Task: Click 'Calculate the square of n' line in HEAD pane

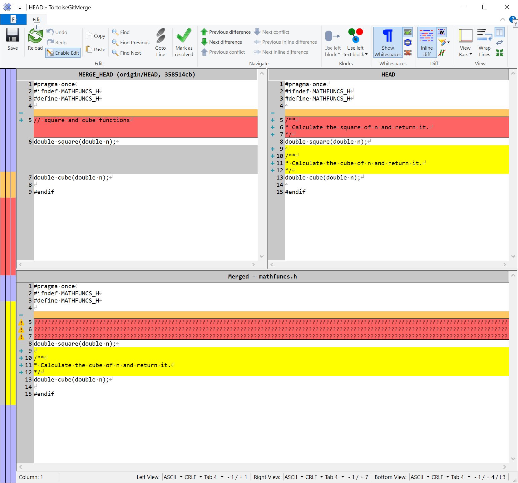Action: coord(397,127)
